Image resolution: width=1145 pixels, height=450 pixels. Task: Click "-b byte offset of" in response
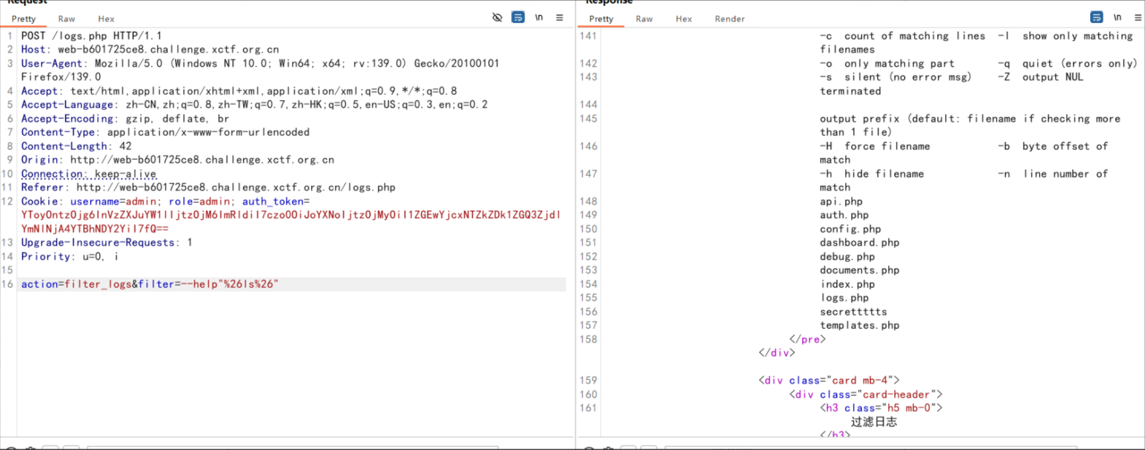point(1053,146)
